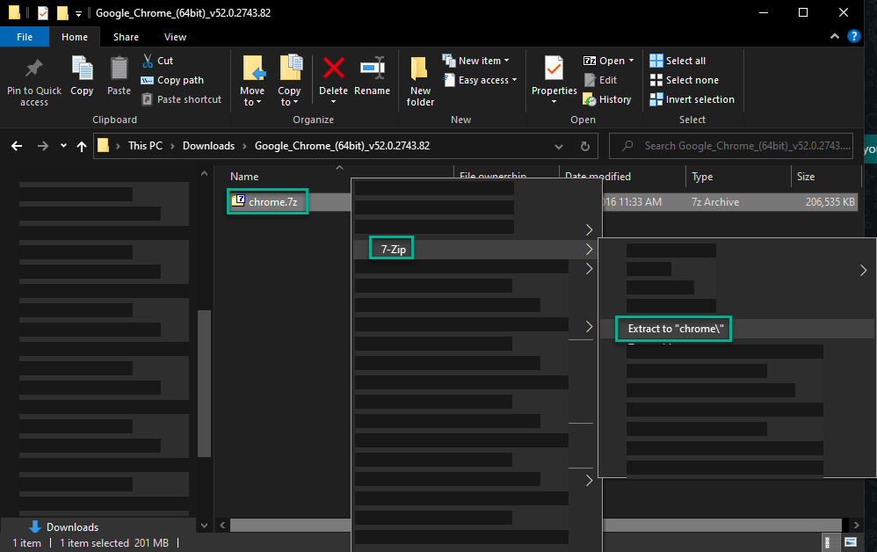
Task: Click the Google_Chrome folder breadcrumb segment
Action: 343,146
